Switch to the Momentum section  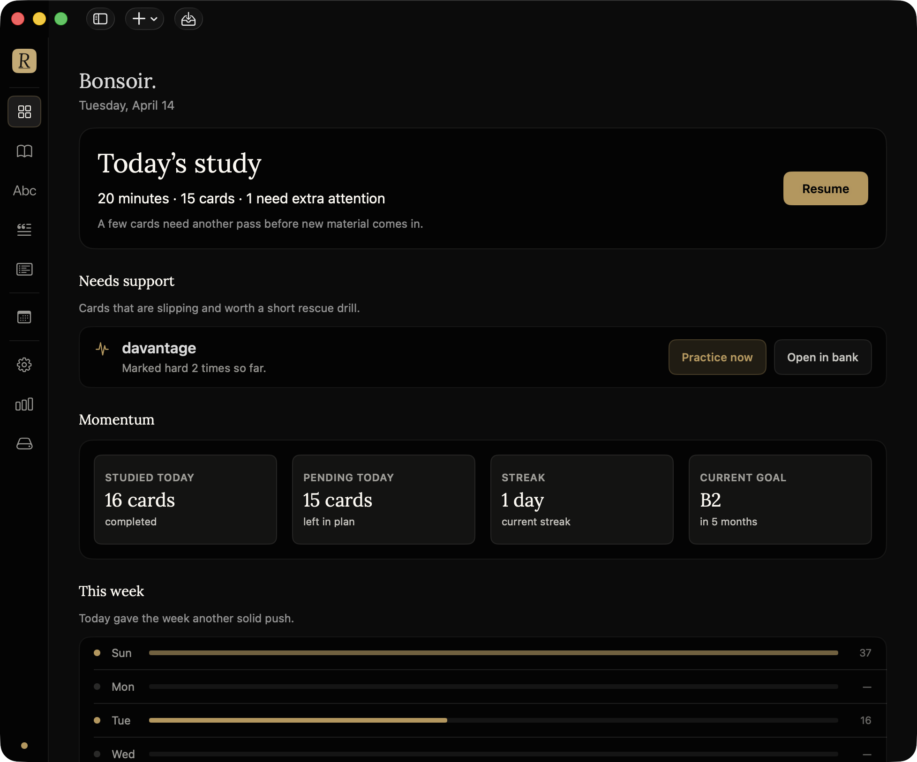click(x=116, y=420)
